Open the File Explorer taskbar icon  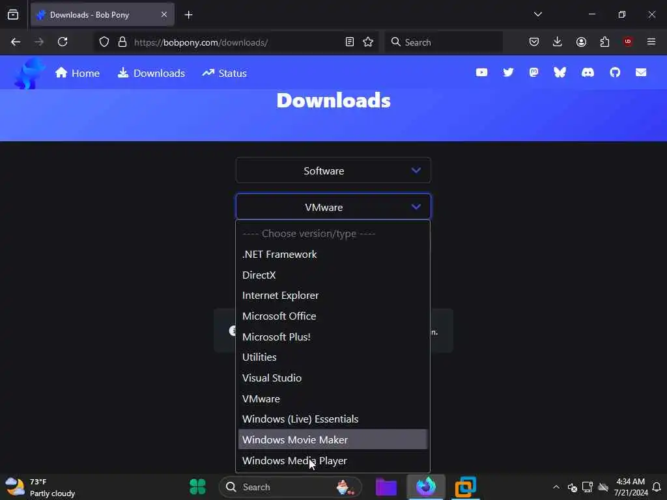click(386, 487)
